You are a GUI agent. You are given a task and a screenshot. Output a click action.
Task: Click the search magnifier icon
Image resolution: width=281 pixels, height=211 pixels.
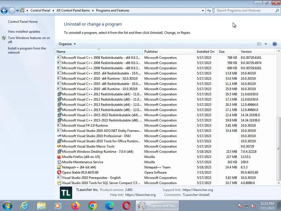click(x=277, y=10)
